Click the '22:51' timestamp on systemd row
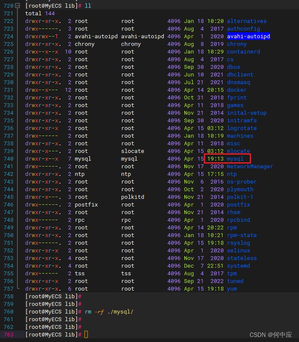299x342 pixels. click(x=215, y=266)
